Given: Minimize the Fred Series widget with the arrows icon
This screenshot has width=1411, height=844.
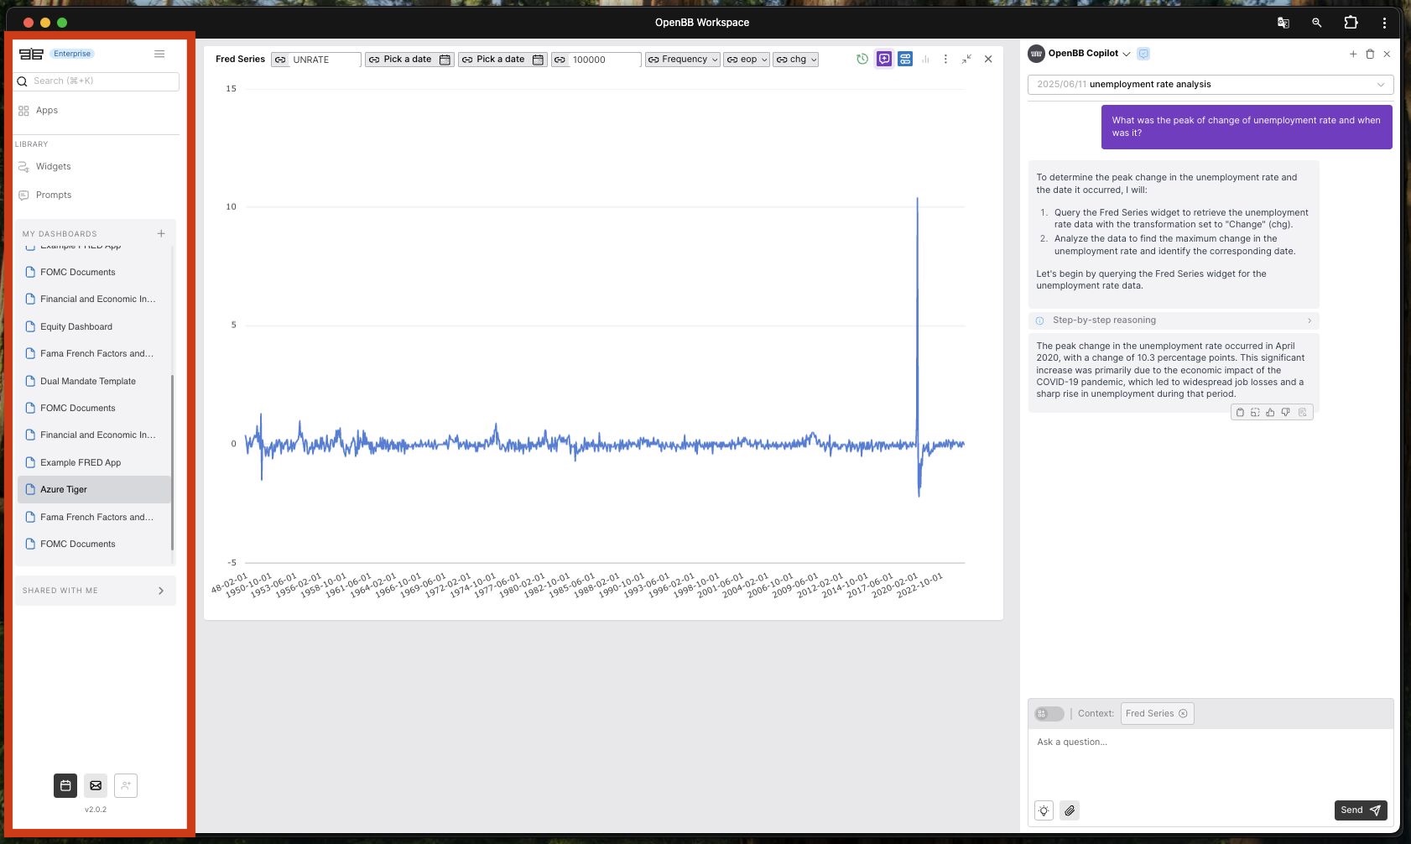Looking at the screenshot, I should [966, 59].
